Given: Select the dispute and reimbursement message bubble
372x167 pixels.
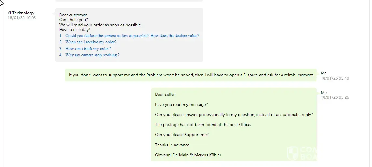Looking at the screenshot, I should click(x=191, y=75).
